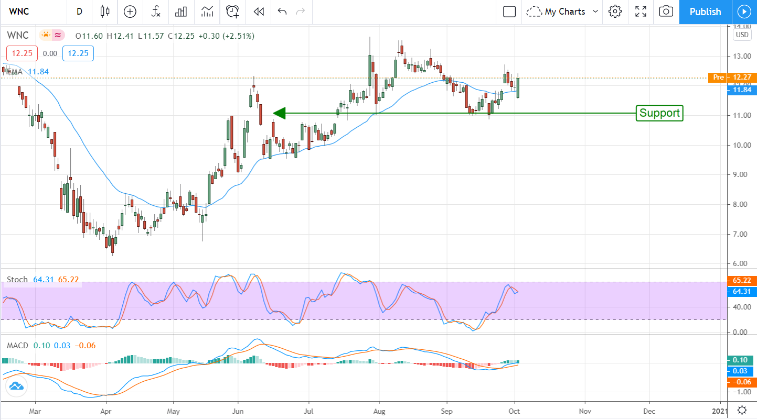
Task: Open the fx Indicators menu
Action: pyautogui.click(x=156, y=12)
